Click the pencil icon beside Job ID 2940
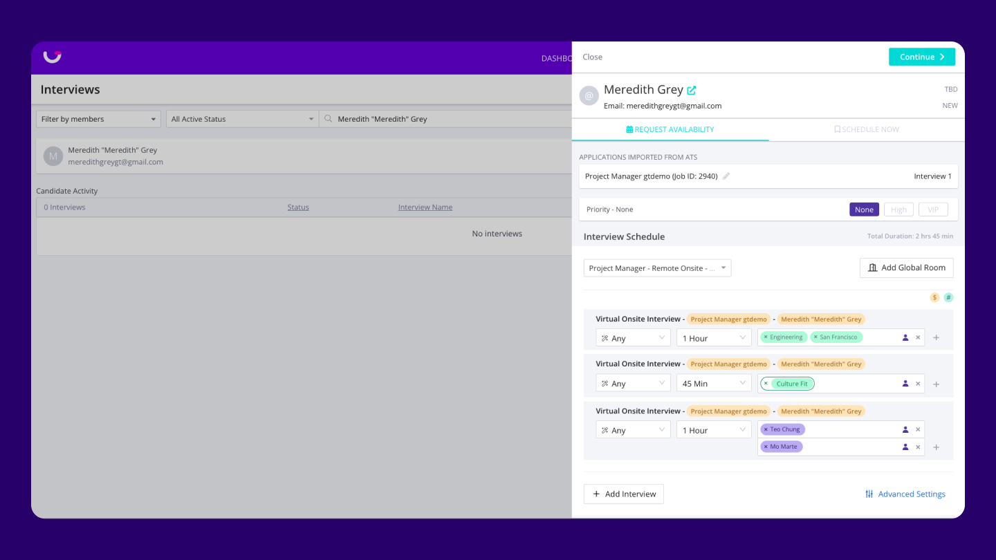 click(726, 176)
